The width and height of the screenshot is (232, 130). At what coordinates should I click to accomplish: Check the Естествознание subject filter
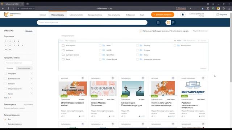click(x=5, y=79)
